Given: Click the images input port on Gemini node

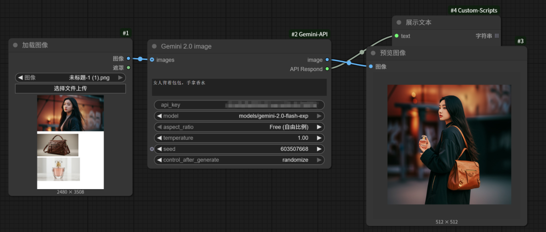Looking at the screenshot, I should [x=152, y=60].
